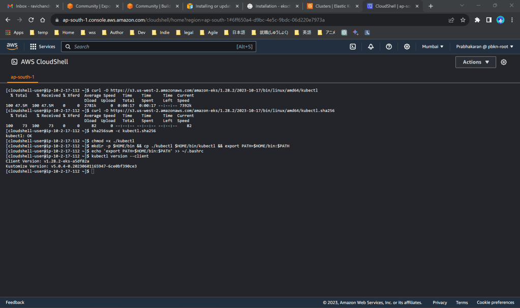Click the AWS logo home icon
Screen dimensions: 520x308
click(x=12, y=46)
